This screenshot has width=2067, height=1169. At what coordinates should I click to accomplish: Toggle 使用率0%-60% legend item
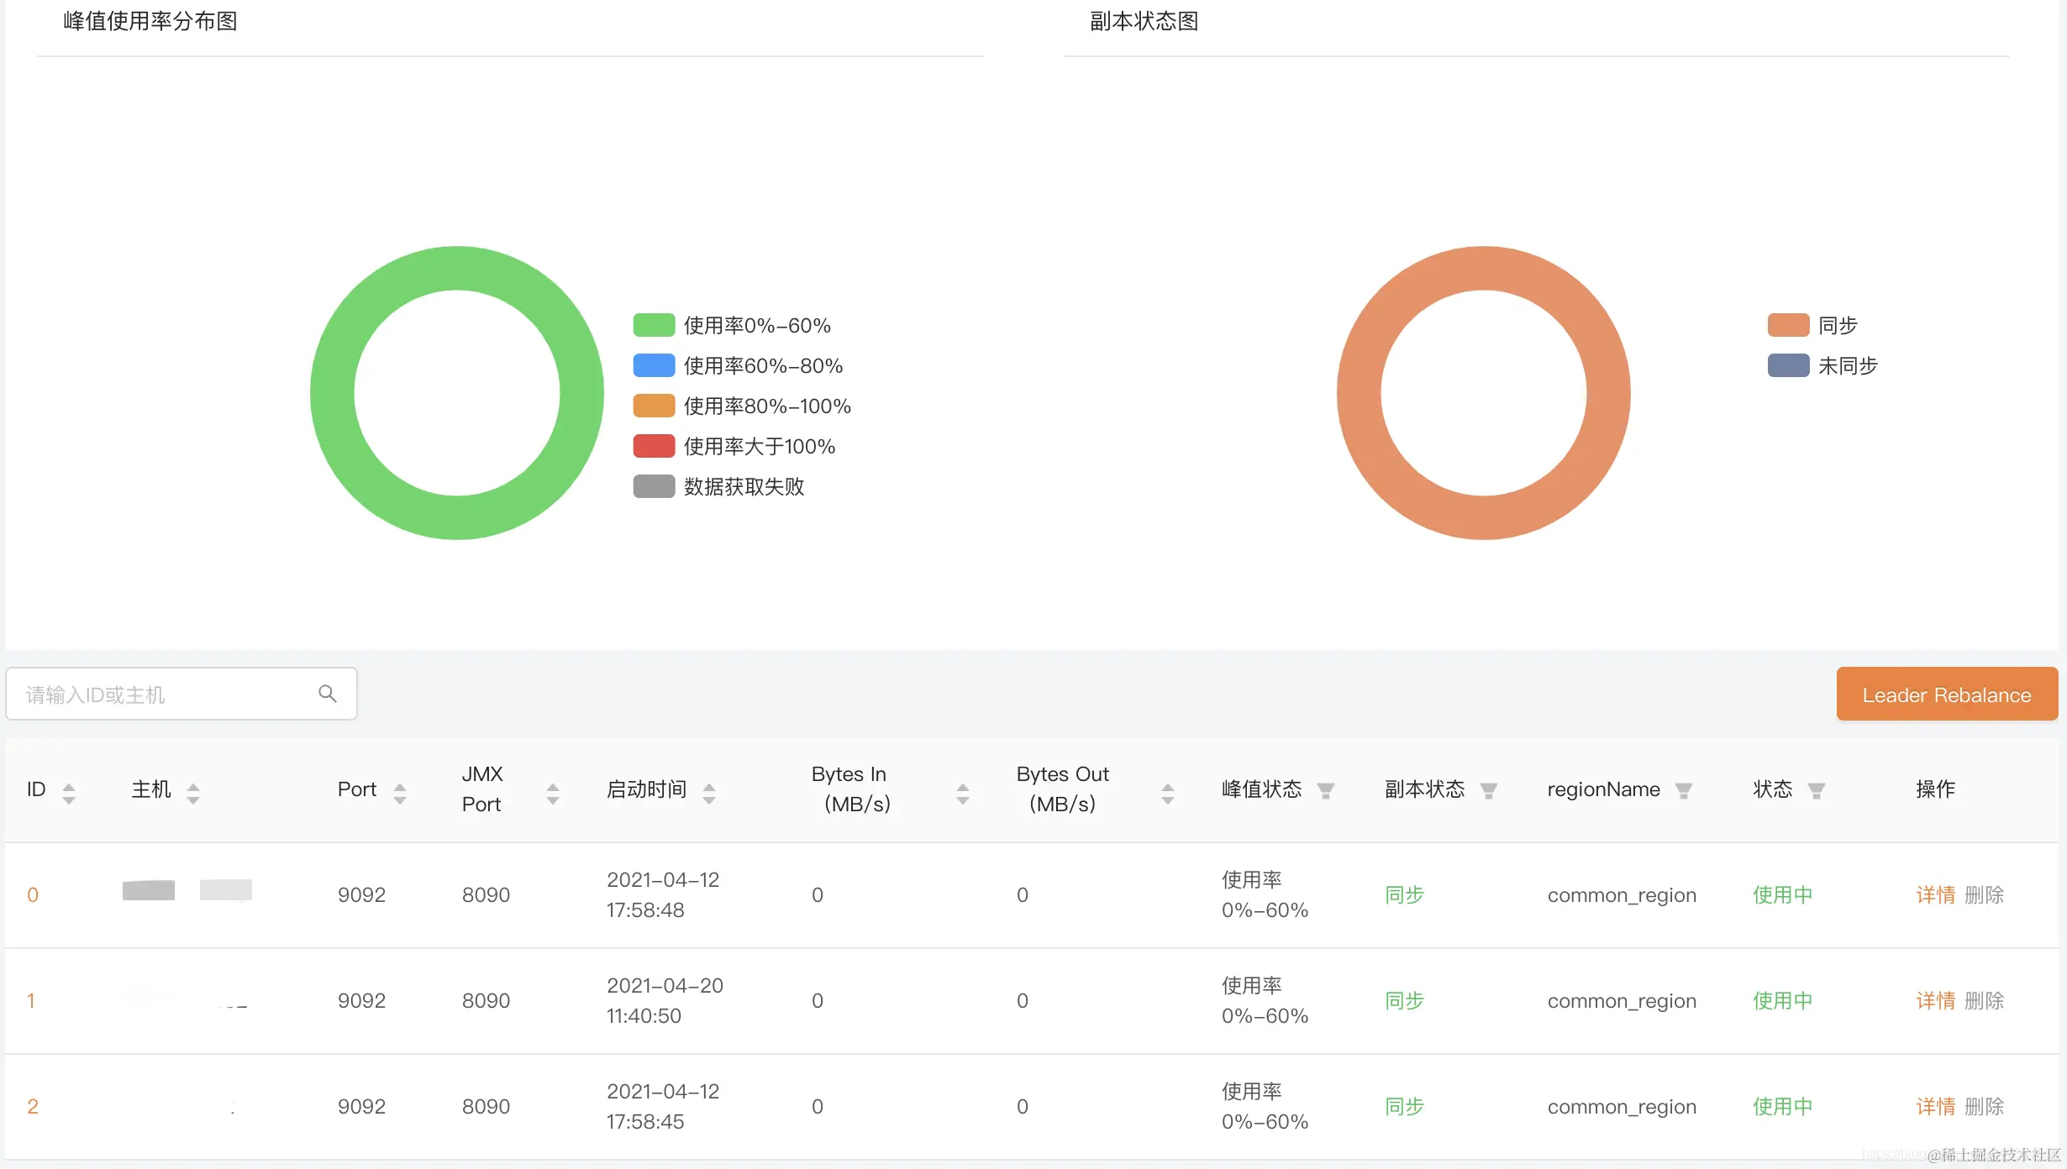(756, 325)
